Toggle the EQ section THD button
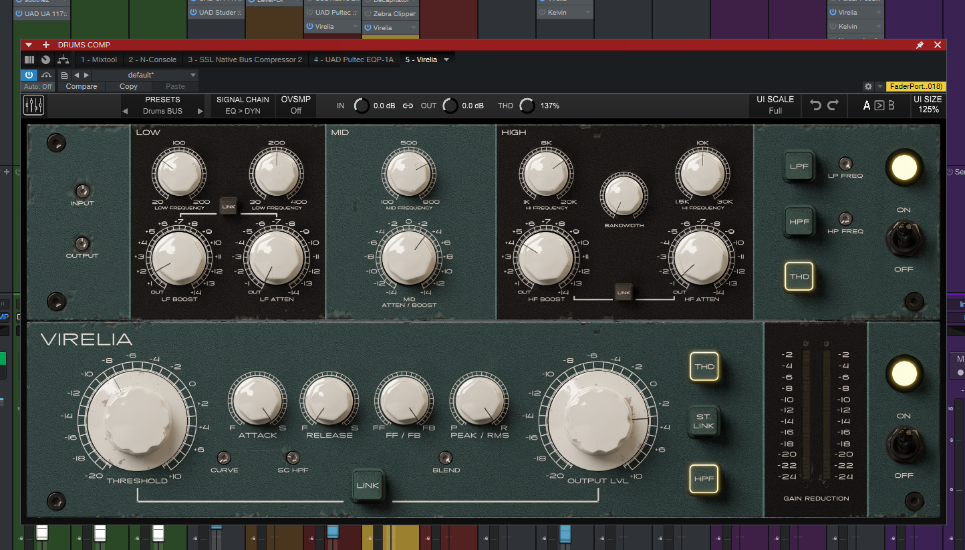The image size is (965, 550). coord(799,276)
